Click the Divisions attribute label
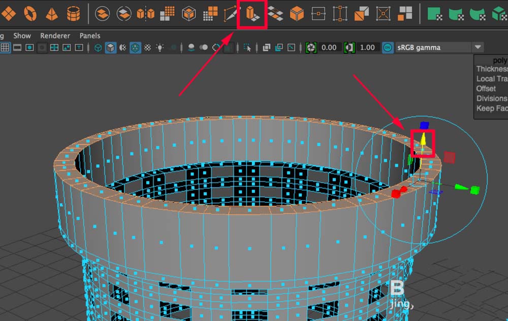 pyautogui.click(x=492, y=98)
